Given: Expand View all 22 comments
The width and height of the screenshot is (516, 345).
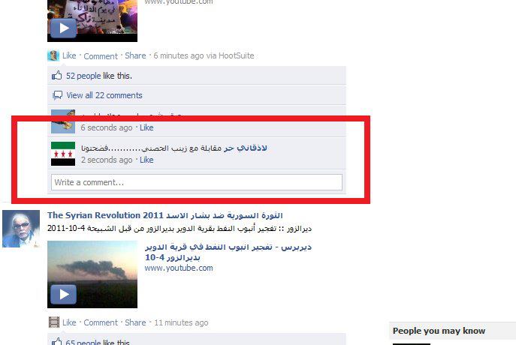Looking at the screenshot, I should (x=104, y=95).
